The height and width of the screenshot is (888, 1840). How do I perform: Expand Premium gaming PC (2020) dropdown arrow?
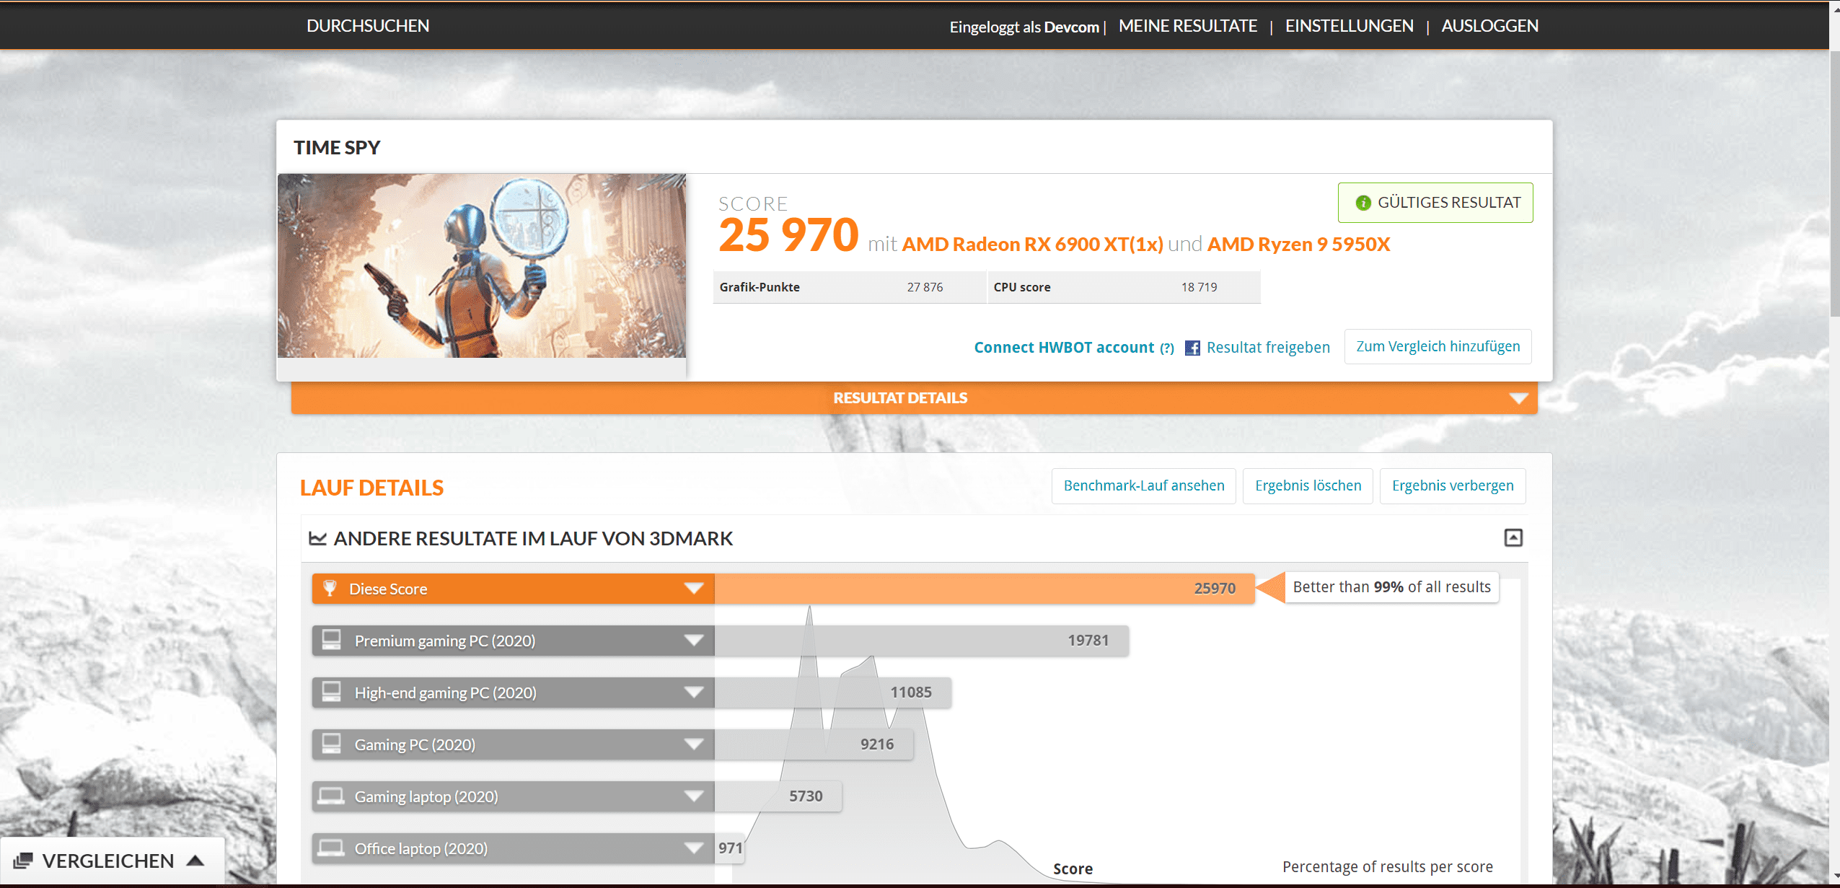point(694,641)
